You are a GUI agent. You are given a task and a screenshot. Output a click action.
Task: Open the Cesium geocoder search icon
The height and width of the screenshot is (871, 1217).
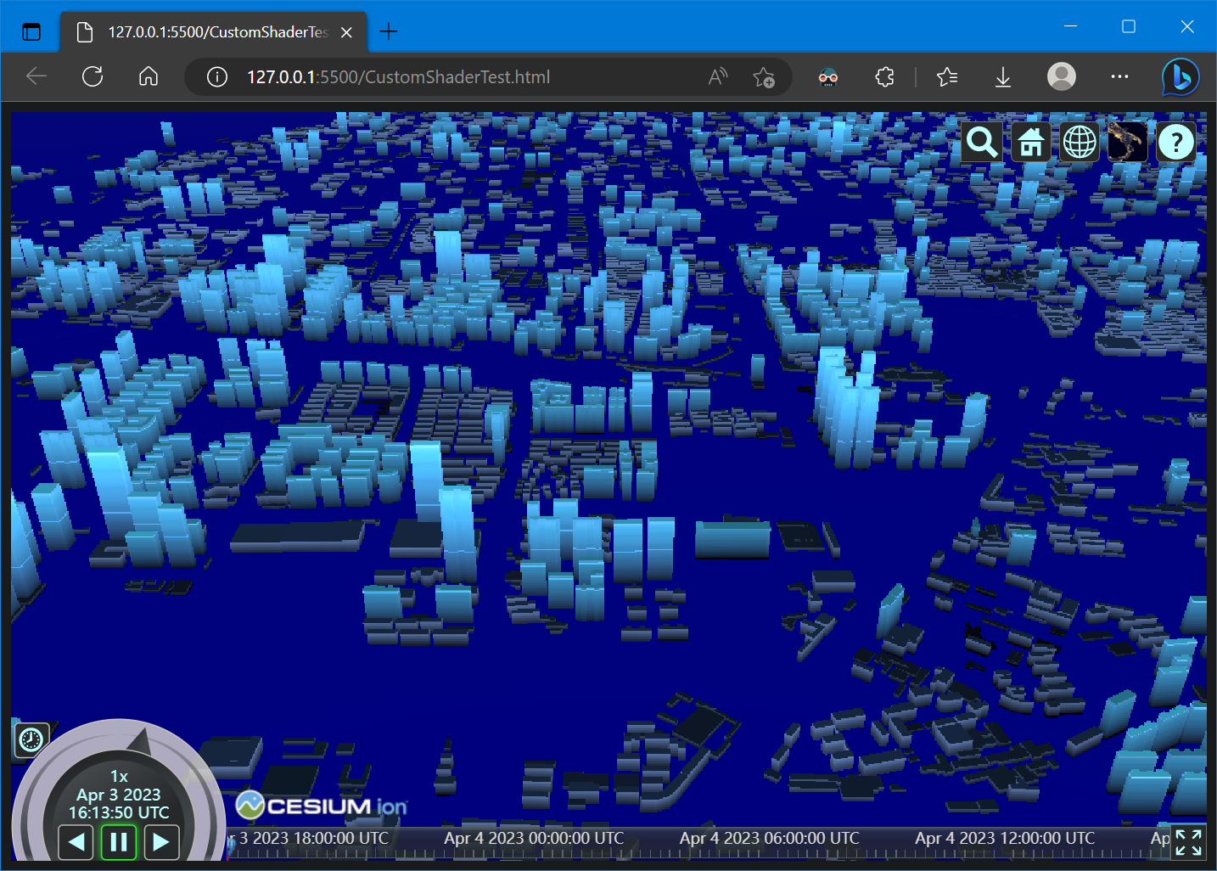click(x=981, y=143)
